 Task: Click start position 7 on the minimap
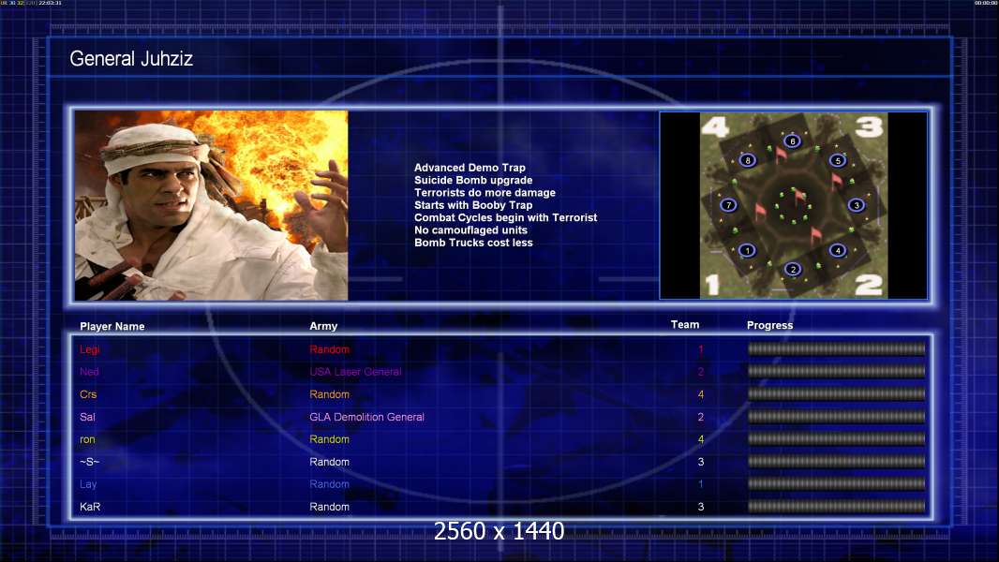(728, 205)
